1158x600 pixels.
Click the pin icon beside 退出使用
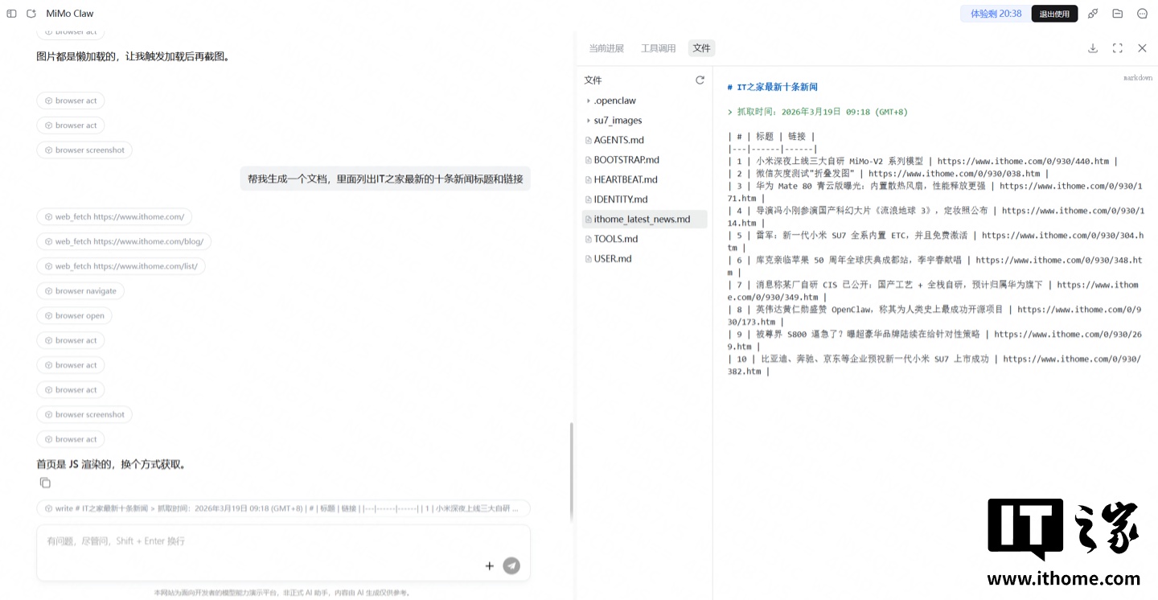pos(1093,14)
